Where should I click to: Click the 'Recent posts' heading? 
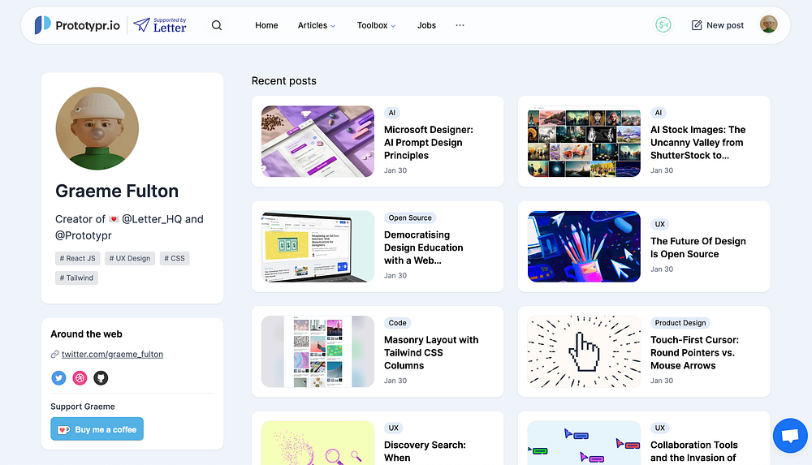pos(283,81)
